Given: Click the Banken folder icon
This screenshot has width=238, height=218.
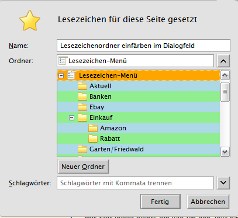Looking at the screenshot, I should click(82, 96).
